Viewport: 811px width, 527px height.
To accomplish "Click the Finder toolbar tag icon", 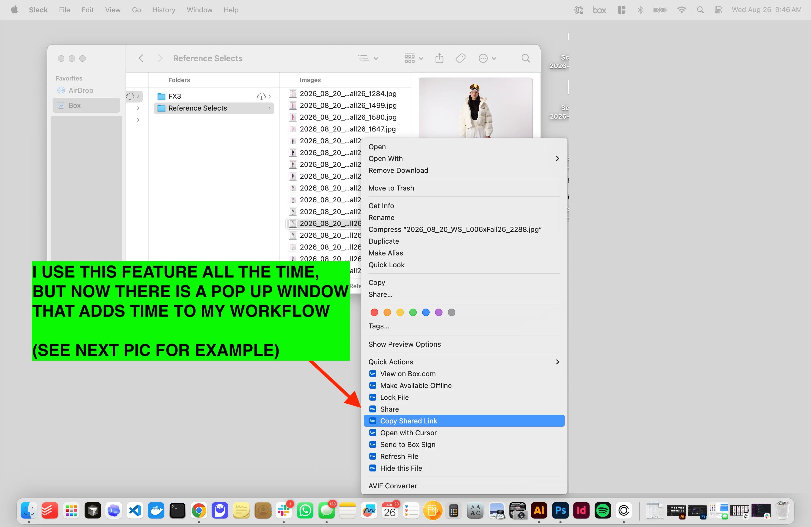I will pyautogui.click(x=460, y=58).
